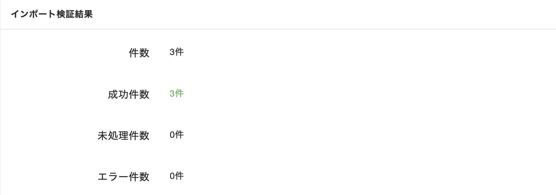This screenshot has height=195, width=556.
Task: Click the digit 0 in the error count
Action: tap(172, 176)
